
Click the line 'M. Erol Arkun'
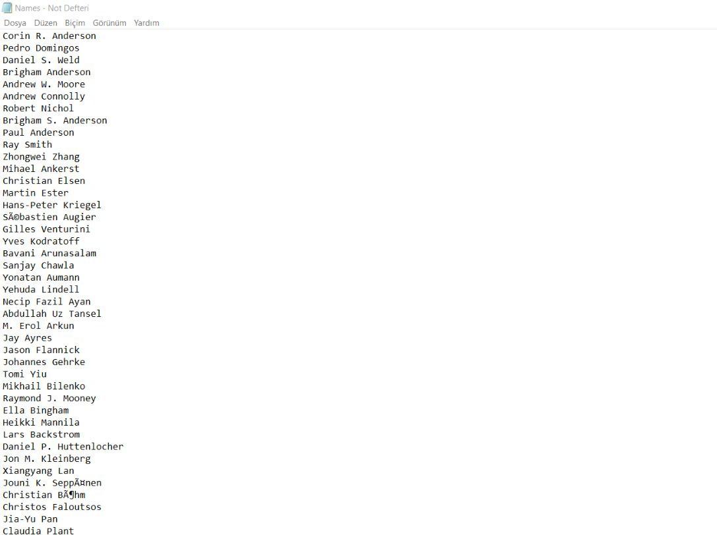tap(38, 325)
